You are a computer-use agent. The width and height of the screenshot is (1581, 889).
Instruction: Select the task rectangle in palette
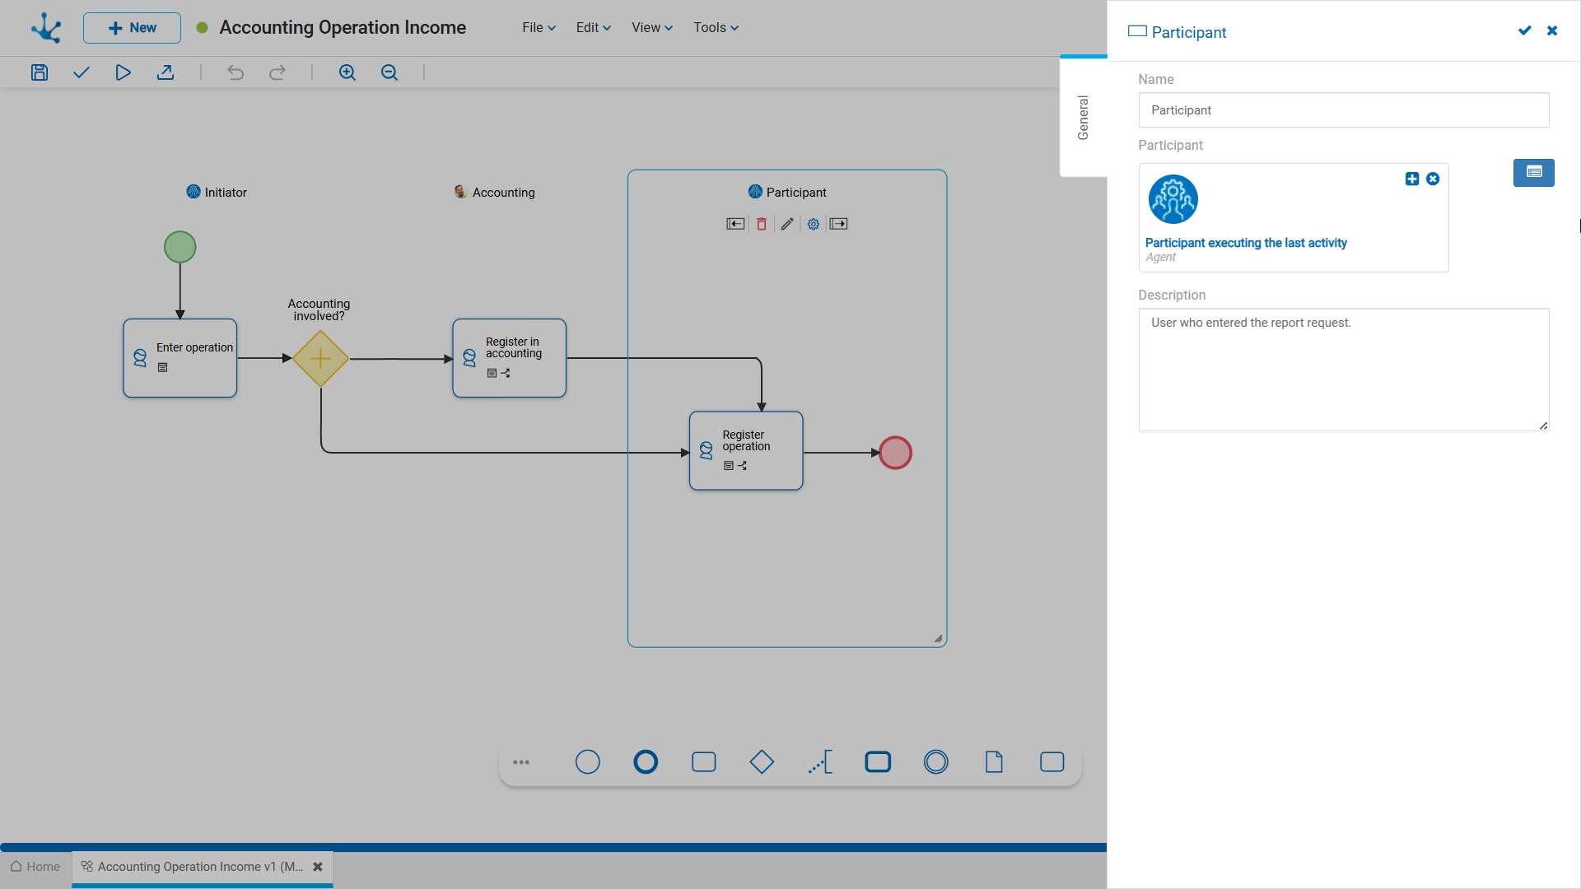tap(704, 762)
